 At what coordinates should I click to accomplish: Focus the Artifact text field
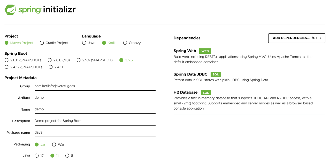tap(95, 98)
